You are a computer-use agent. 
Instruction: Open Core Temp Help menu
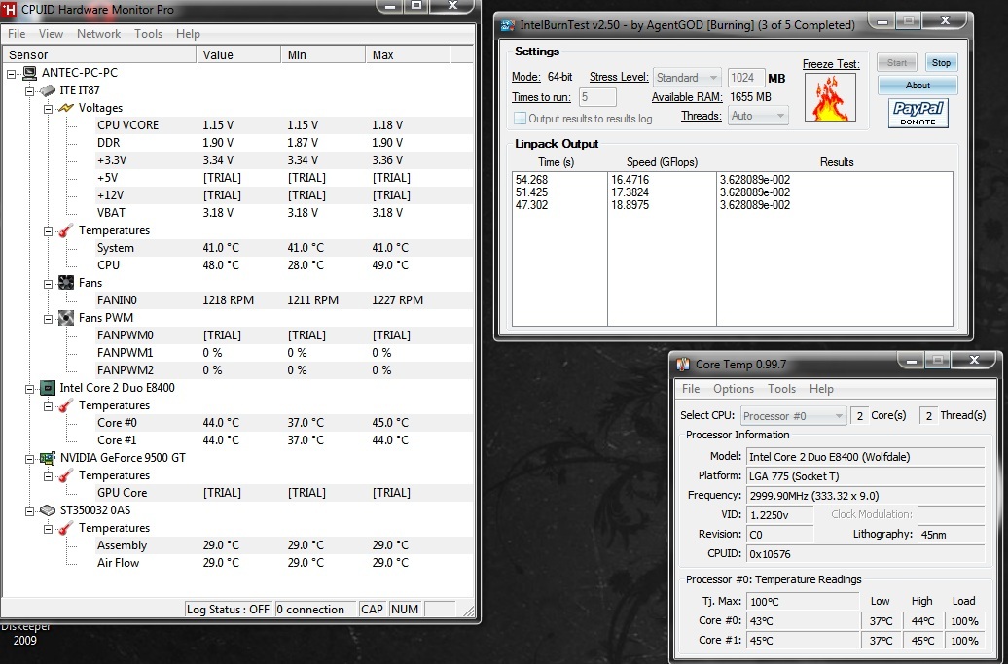pos(821,389)
